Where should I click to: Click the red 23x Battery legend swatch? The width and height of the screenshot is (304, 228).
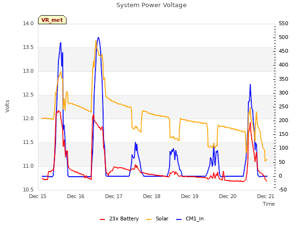[x=103, y=219]
